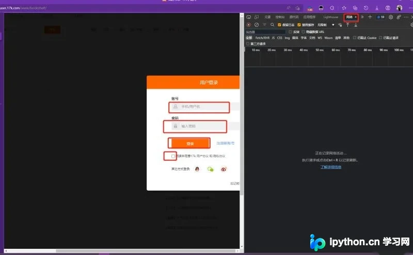
Task: Click the red record network log button
Action: point(249,25)
